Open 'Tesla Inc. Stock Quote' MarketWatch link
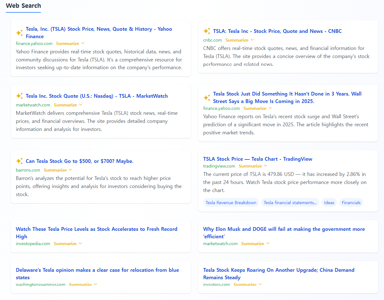This screenshot has height=300, width=384. pyautogui.click(x=97, y=96)
